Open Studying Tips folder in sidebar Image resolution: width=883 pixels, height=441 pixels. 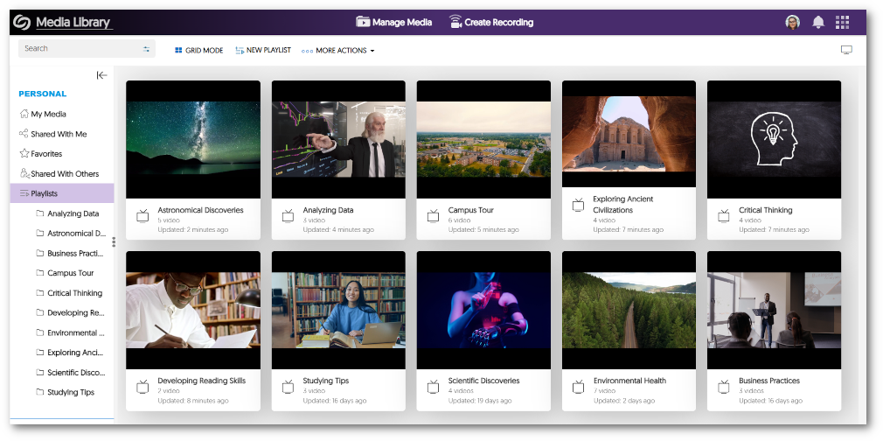(x=65, y=393)
